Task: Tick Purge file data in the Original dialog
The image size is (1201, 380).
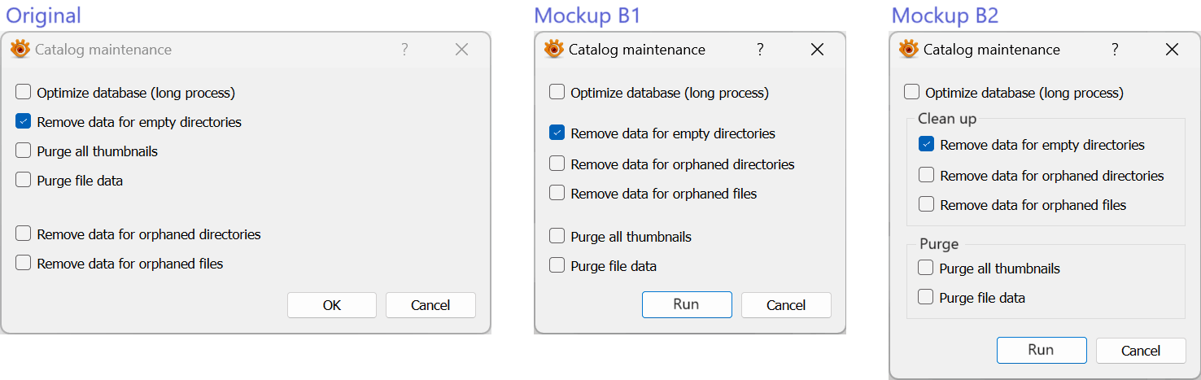Action: 24,181
